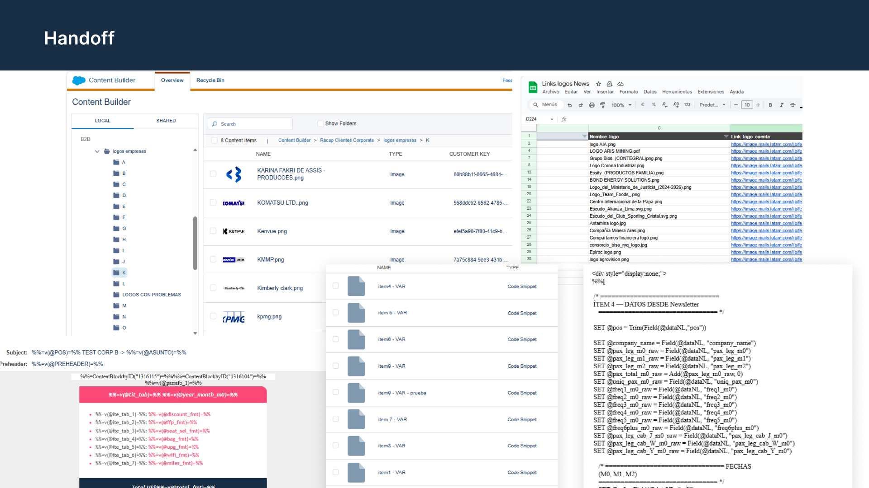Image resolution: width=869 pixels, height=488 pixels.
Task: Click the folder tree vertical scrollbar
Action: click(195, 243)
